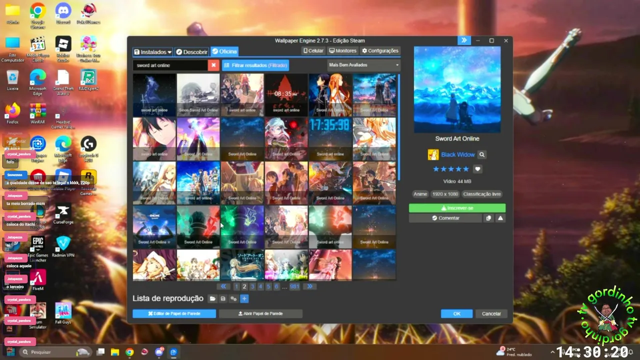Add to playlist with the plus icon
This screenshot has width=640, height=360.
pyautogui.click(x=244, y=298)
